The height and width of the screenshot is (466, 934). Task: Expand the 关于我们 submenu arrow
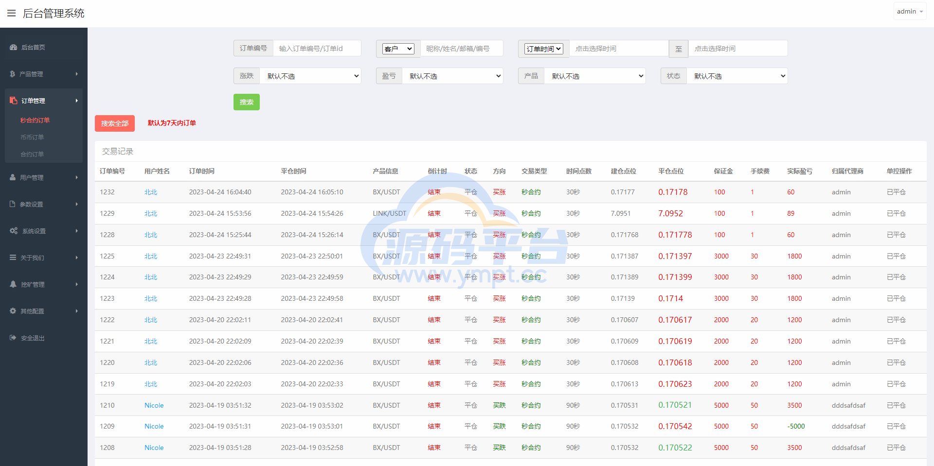(77, 258)
